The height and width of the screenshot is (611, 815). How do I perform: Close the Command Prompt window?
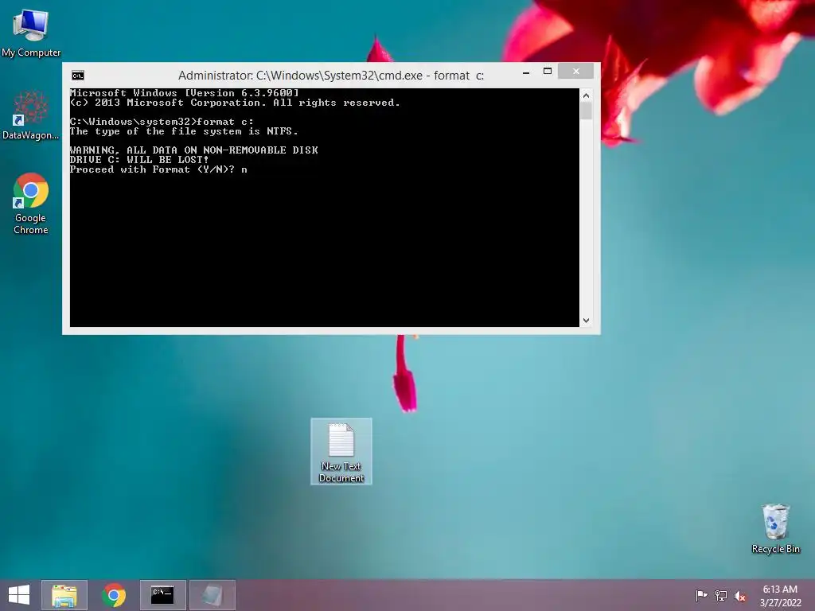coord(576,71)
